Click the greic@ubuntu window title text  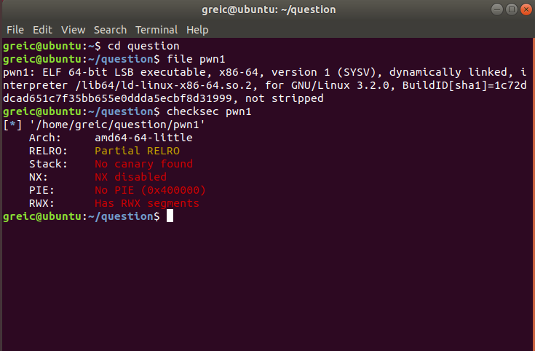coord(268,9)
